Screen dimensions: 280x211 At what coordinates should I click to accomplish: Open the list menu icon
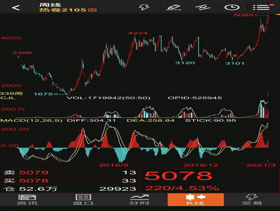point(261,7)
